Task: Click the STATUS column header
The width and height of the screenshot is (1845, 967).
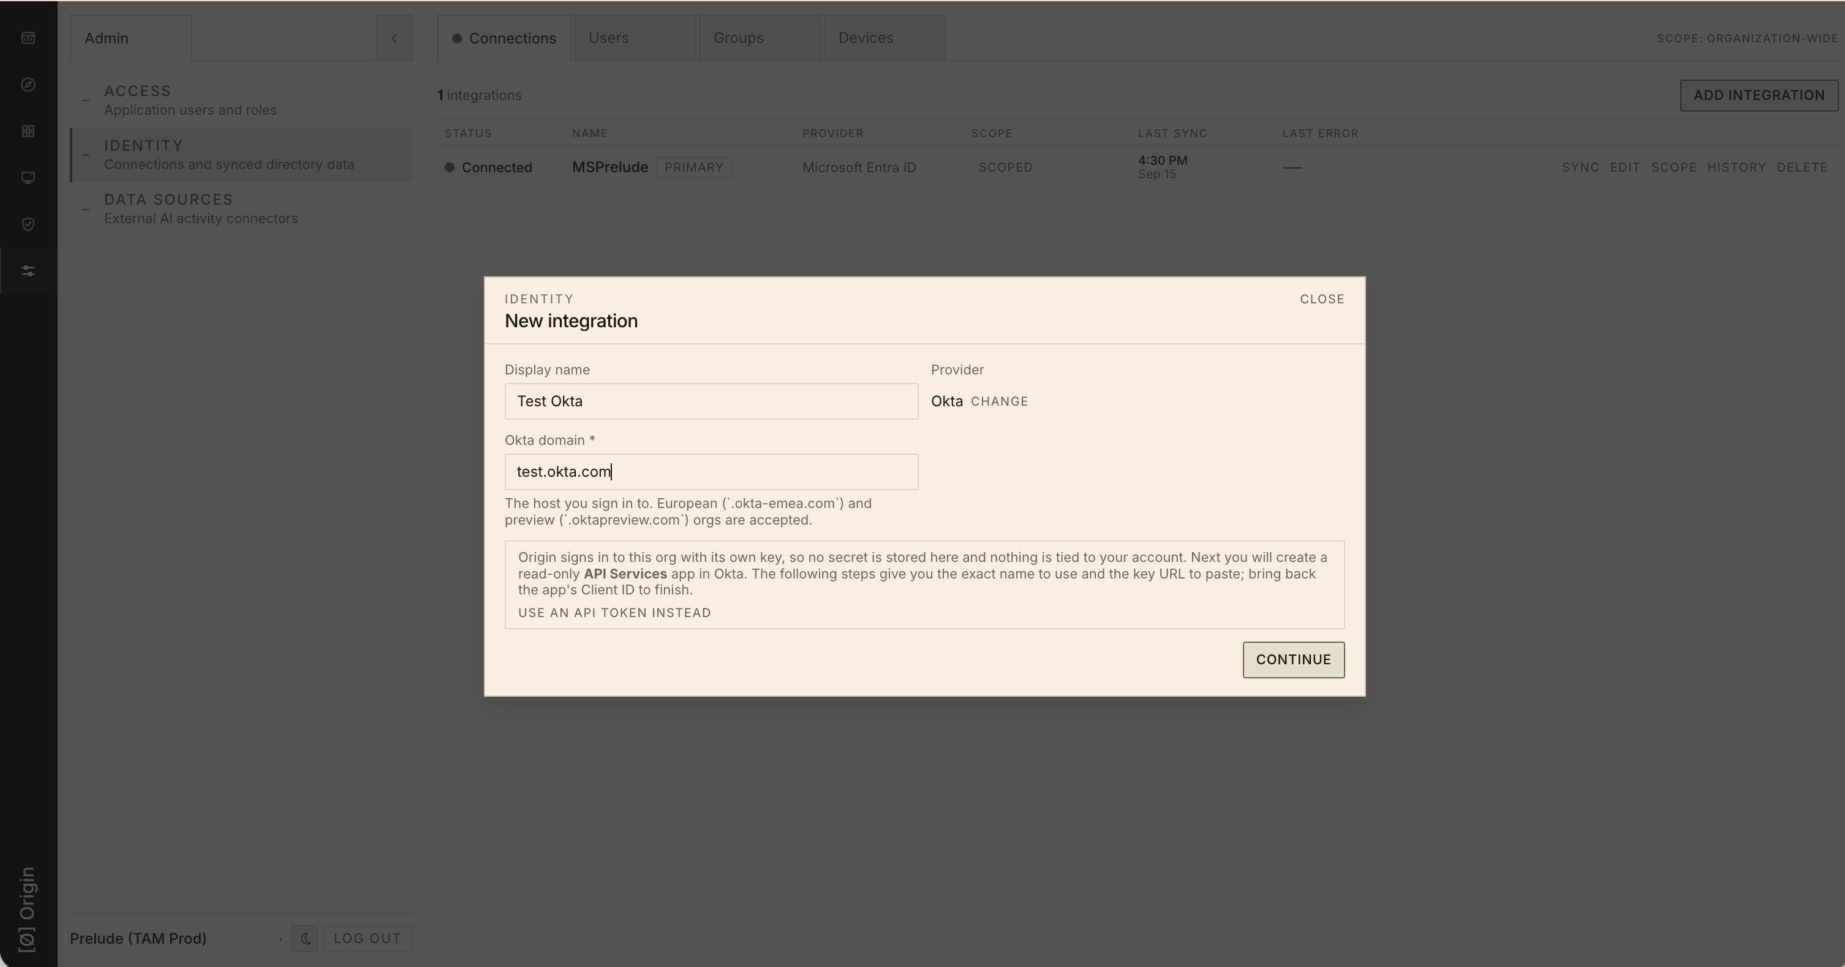Action: point(468,133)
